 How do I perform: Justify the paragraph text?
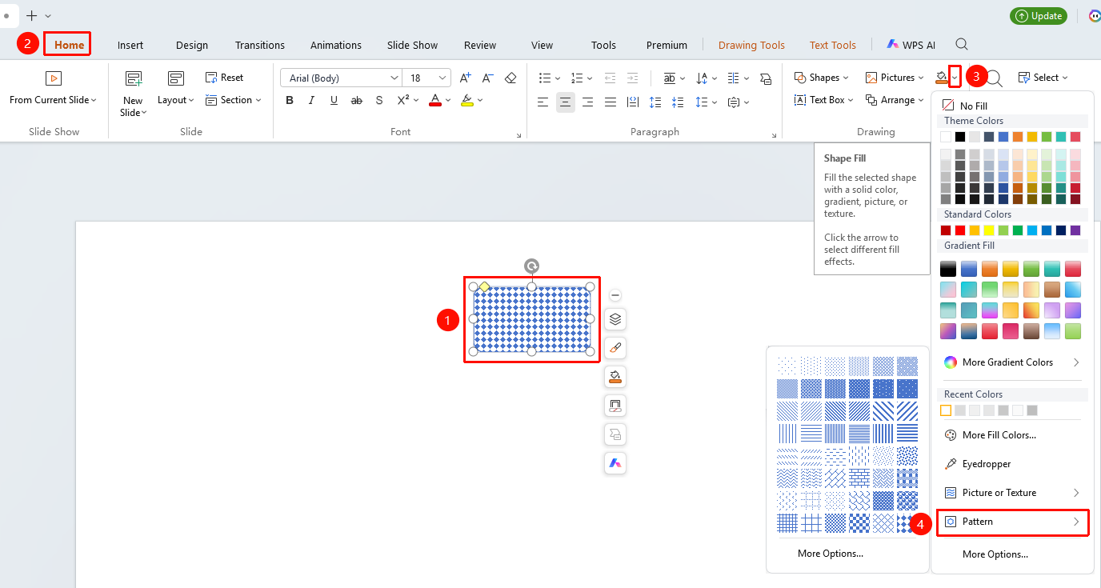pos(611,102)
